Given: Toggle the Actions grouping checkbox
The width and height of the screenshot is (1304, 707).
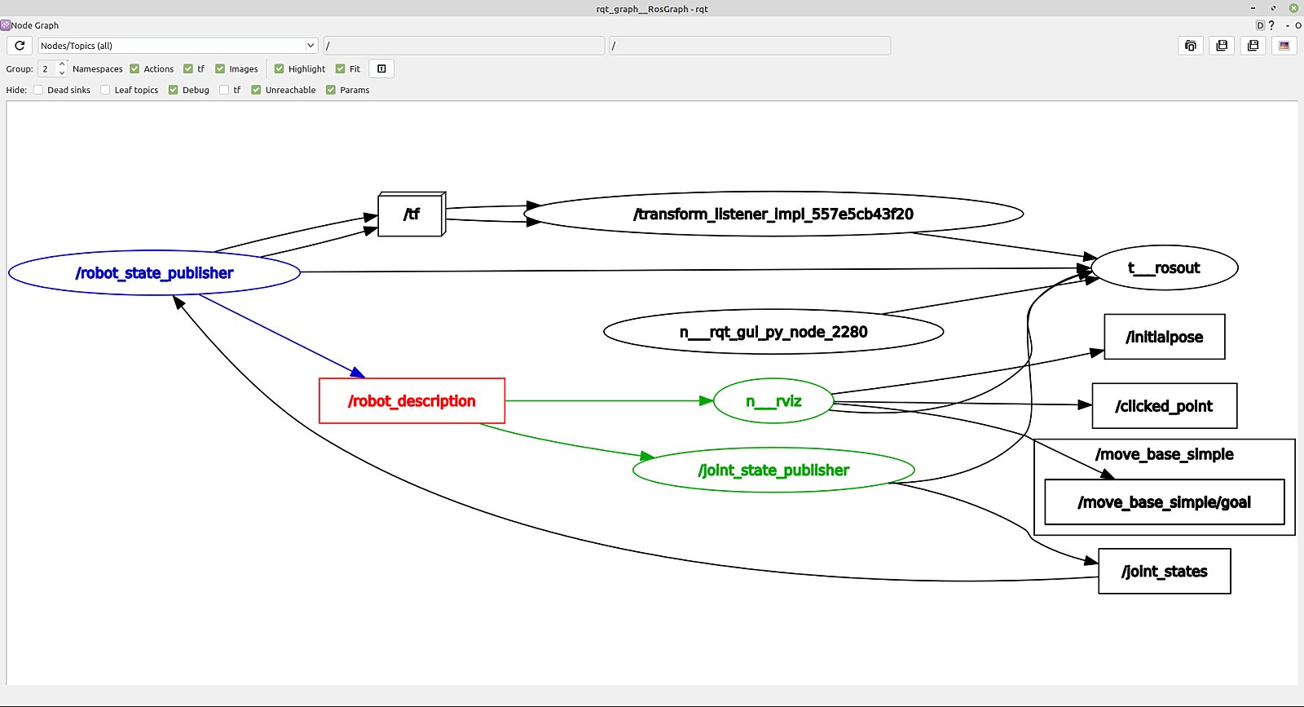Looking at the screenshot, I should (x=134, y=69).
